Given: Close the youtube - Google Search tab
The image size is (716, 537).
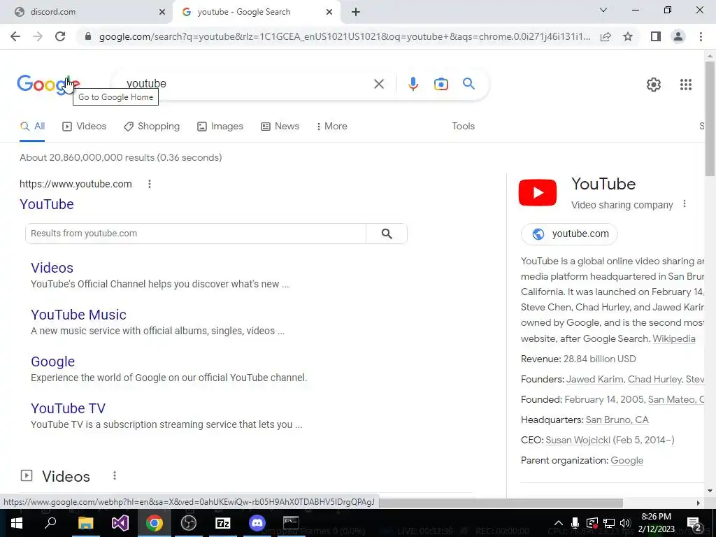Looking at the screenshot, I should 329,12.
